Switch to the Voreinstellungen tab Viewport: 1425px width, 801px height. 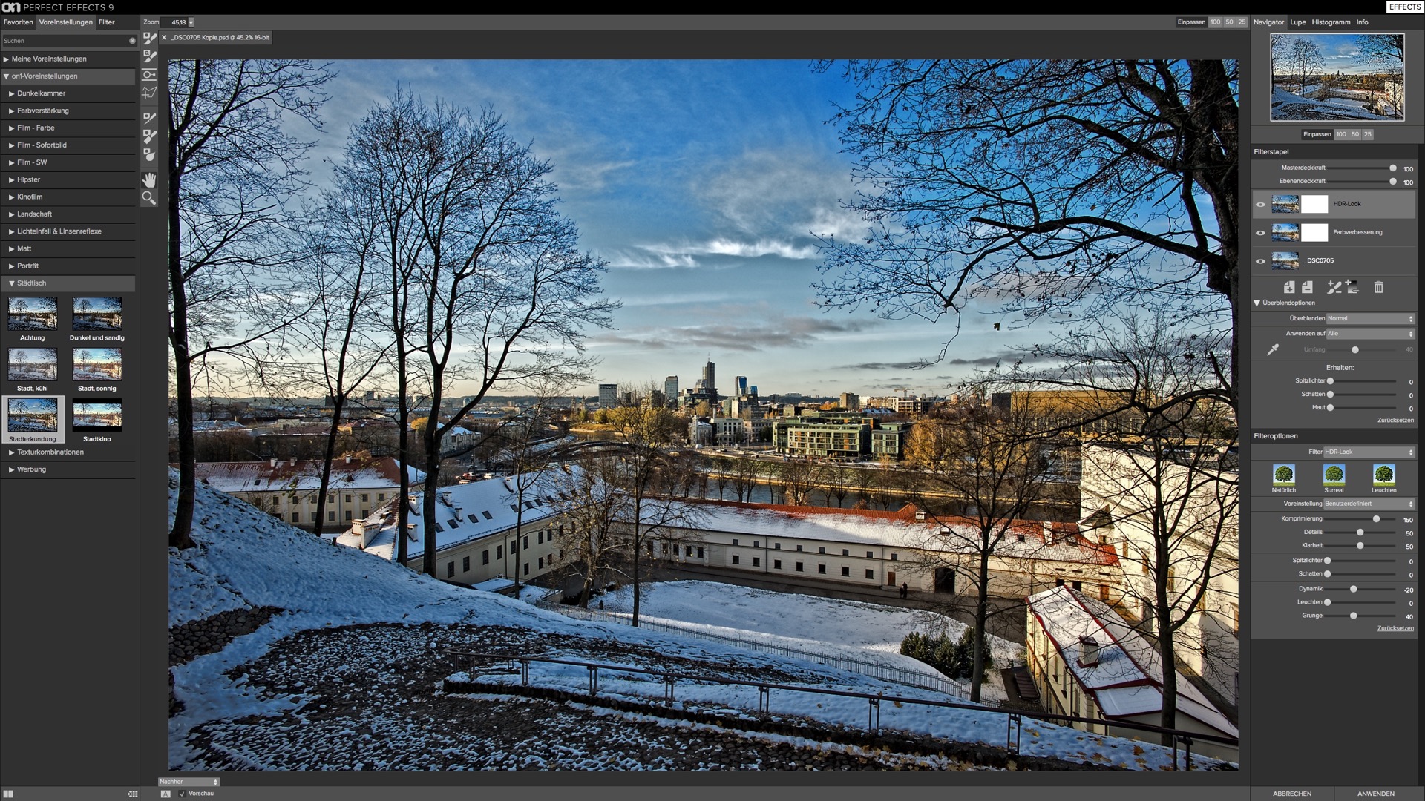[x=66, y=22]
